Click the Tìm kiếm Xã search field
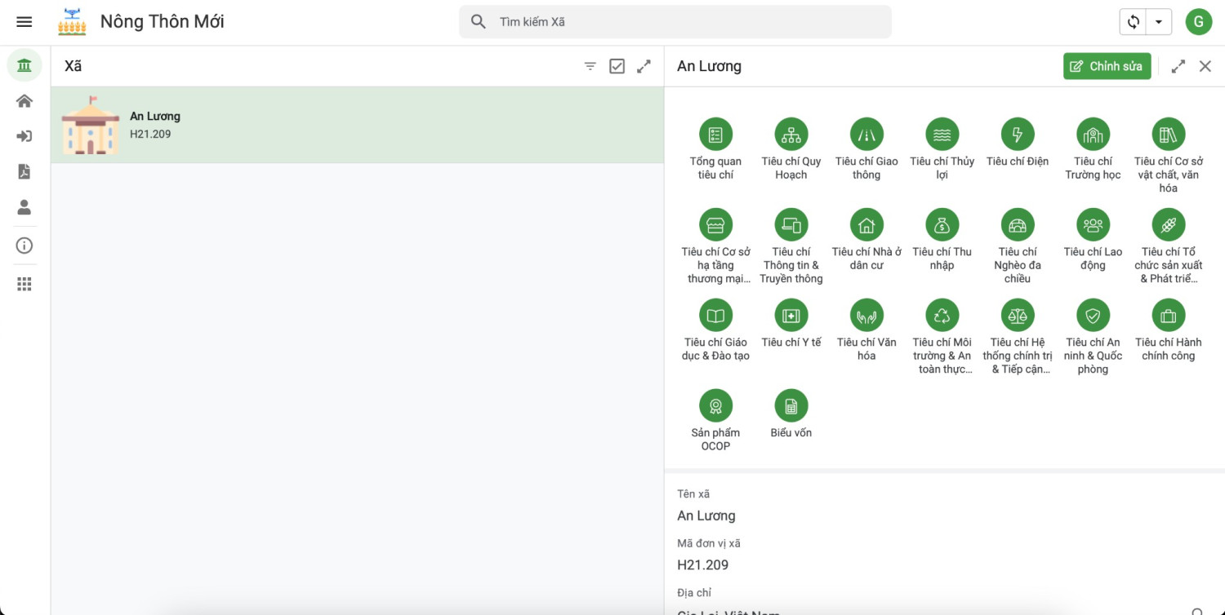Screen dimensions: 1225x615 (x=686, y=22)
